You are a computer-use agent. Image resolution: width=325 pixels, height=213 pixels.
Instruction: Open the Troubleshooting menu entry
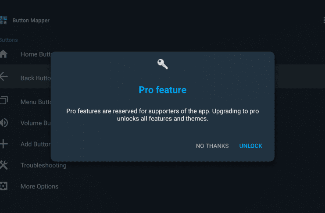coord(43,165)
